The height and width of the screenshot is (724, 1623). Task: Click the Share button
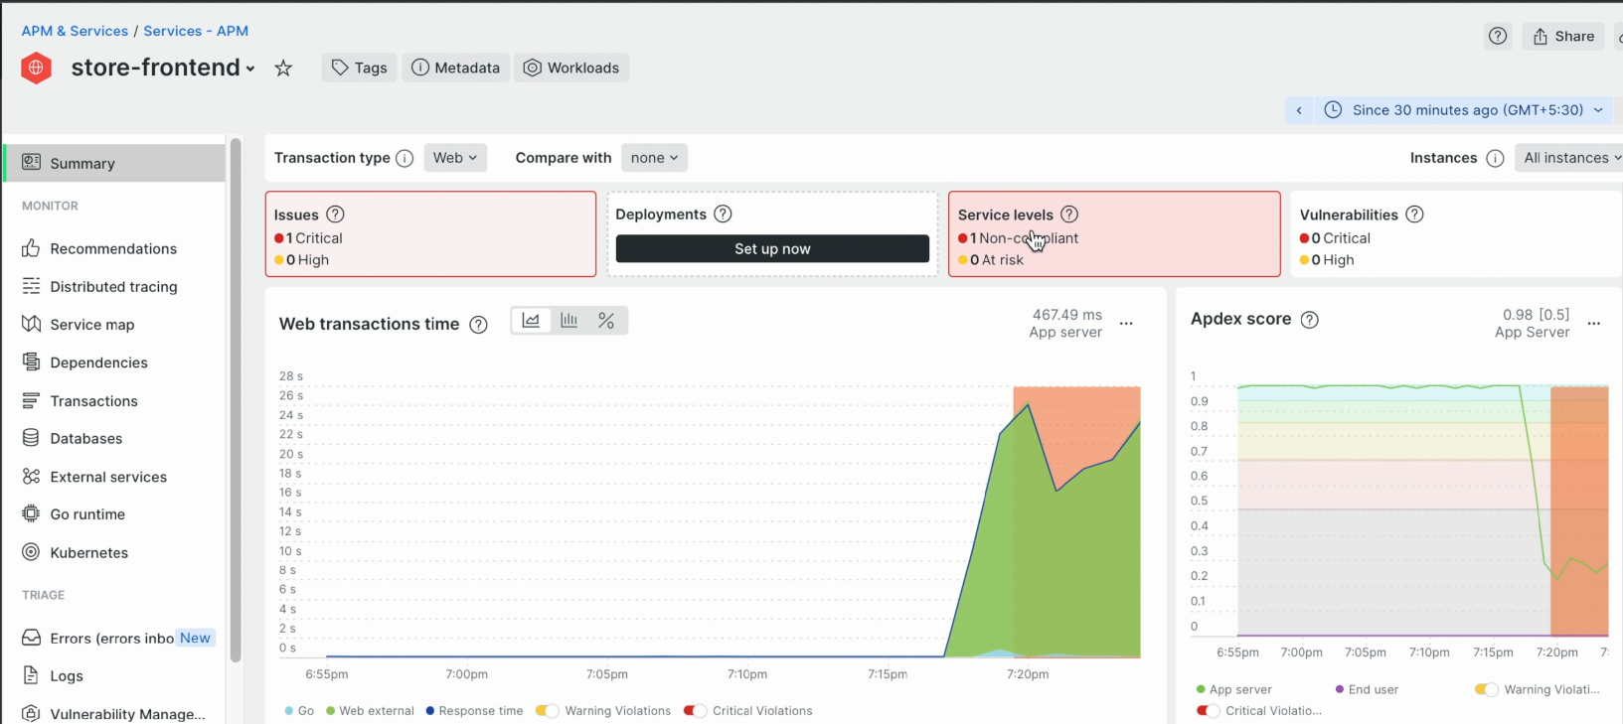click(x=1563, y=36)
